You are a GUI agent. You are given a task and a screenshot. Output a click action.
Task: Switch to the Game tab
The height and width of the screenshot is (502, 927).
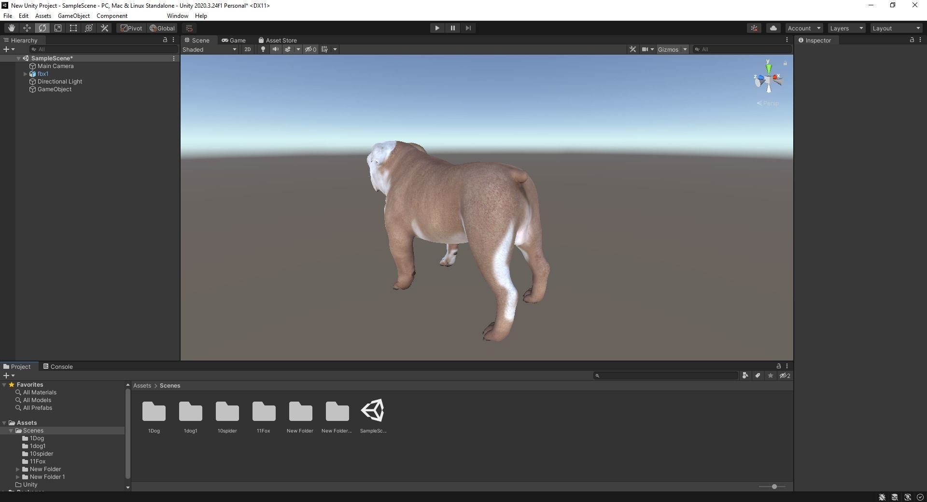[234, 40]
